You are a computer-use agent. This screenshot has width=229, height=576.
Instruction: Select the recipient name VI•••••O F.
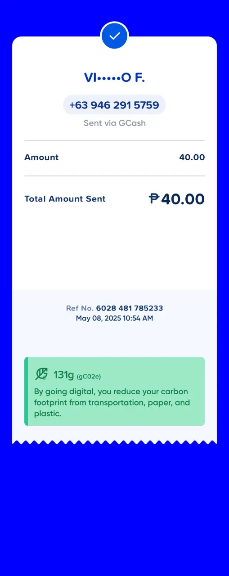tap(114, 78)
